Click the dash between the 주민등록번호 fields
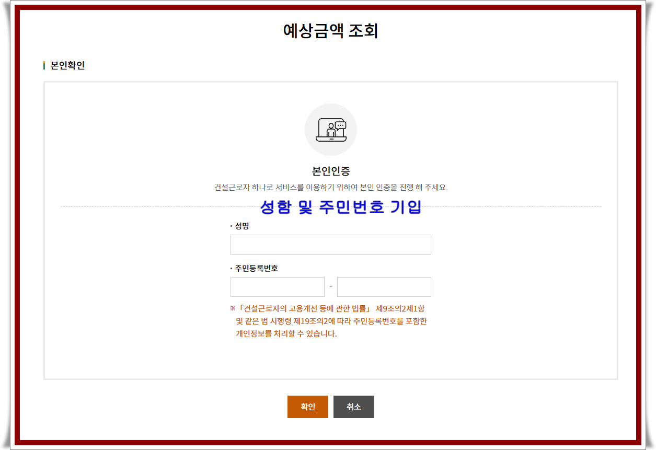This screenshot has width=656, height=450. [x=331, y=287]
